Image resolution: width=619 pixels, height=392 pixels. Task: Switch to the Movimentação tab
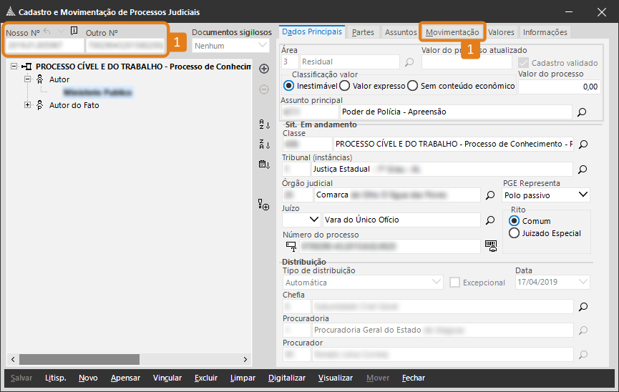[452, 32]
